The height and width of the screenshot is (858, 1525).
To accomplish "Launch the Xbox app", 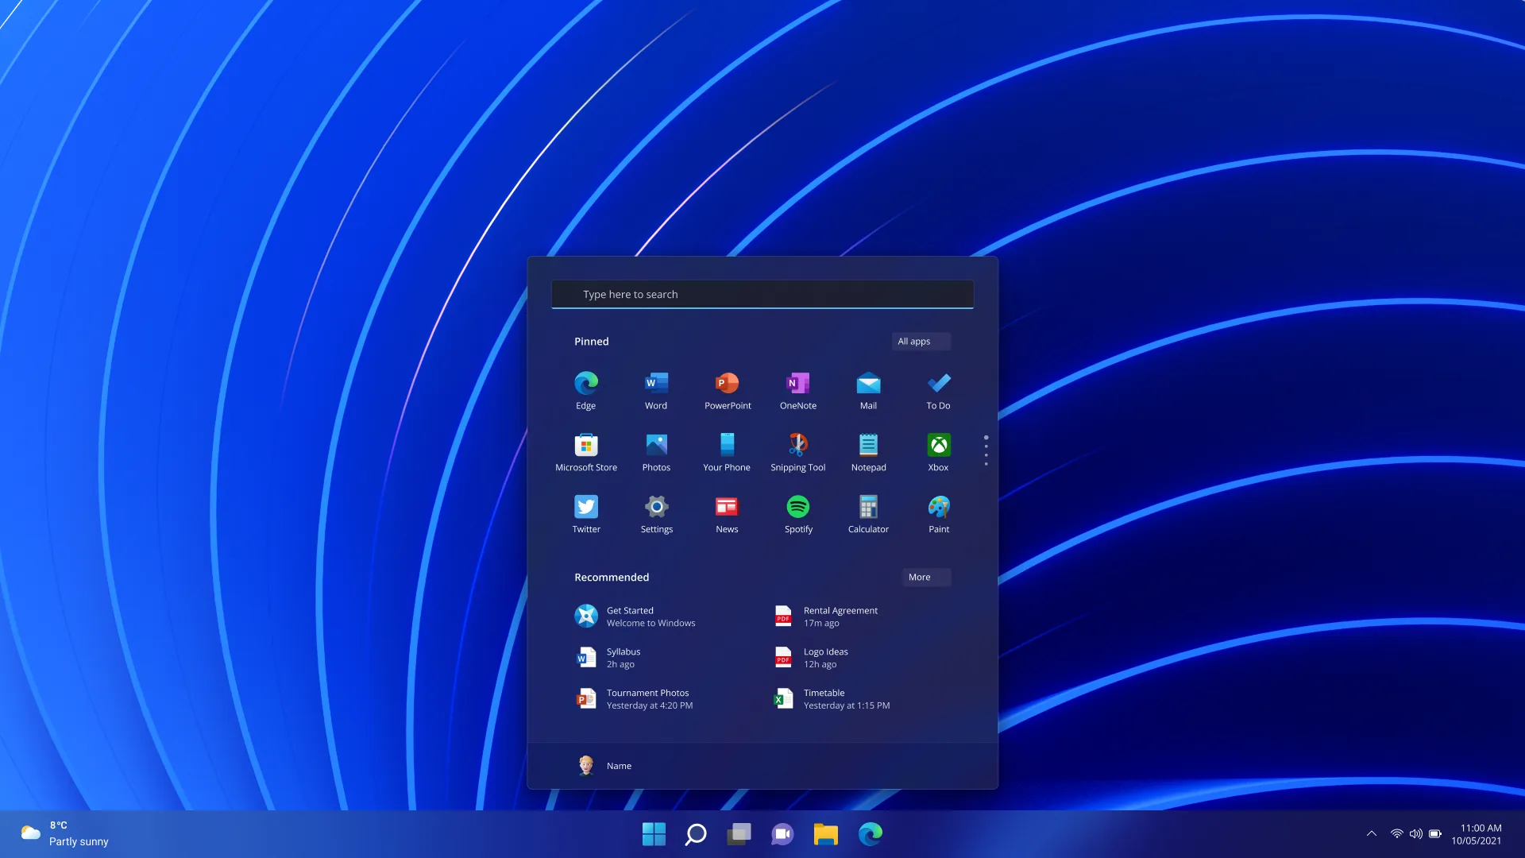I will (939, 452).
